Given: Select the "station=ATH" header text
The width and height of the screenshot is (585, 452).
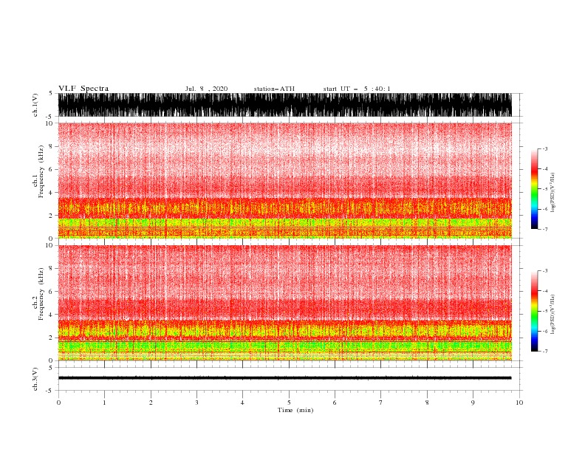Looking at the screenshot, I should [x=274, y=89].
